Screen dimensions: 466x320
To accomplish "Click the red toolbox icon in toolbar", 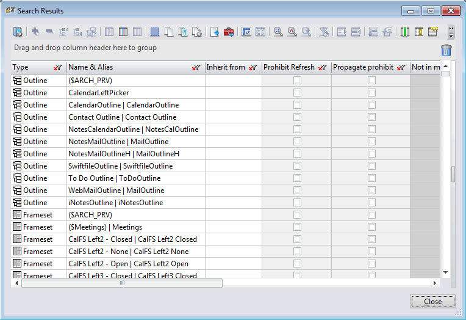I will (229, 32).
